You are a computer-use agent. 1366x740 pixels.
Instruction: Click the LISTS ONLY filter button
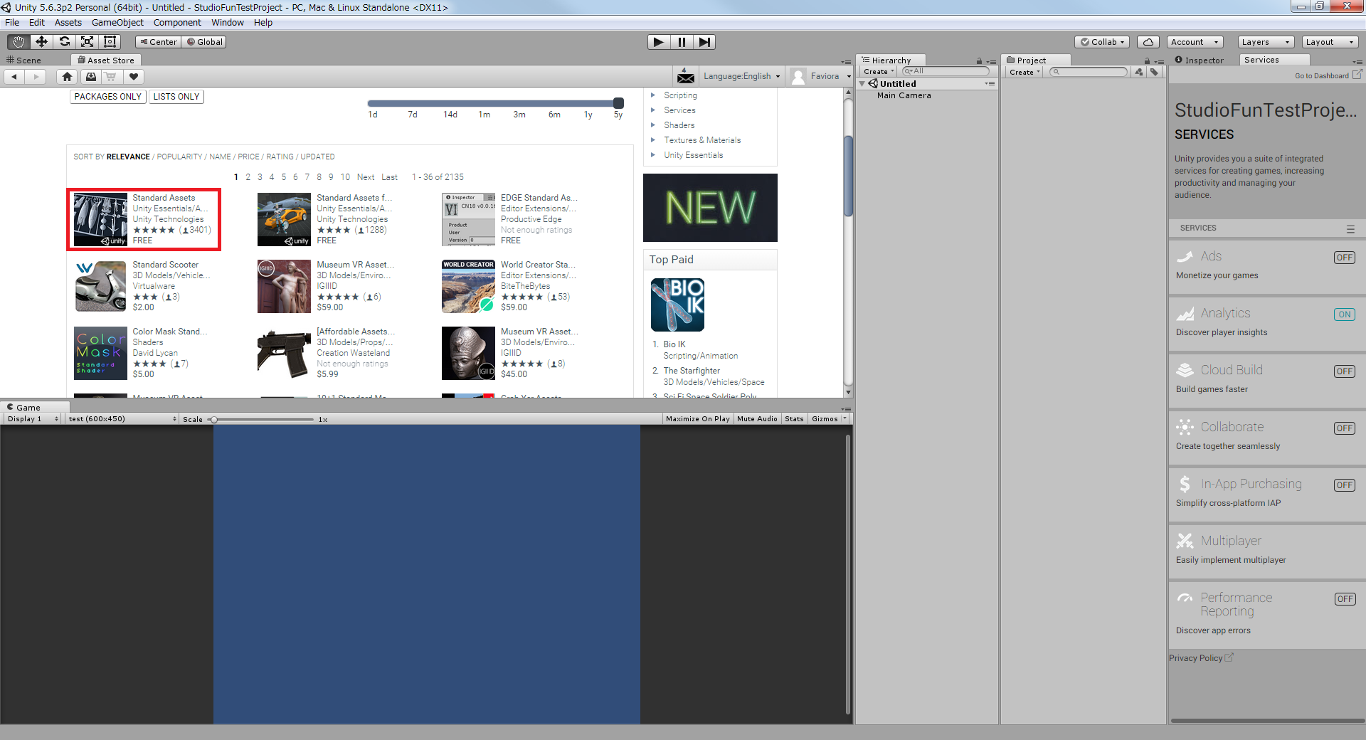pos(176,97)
